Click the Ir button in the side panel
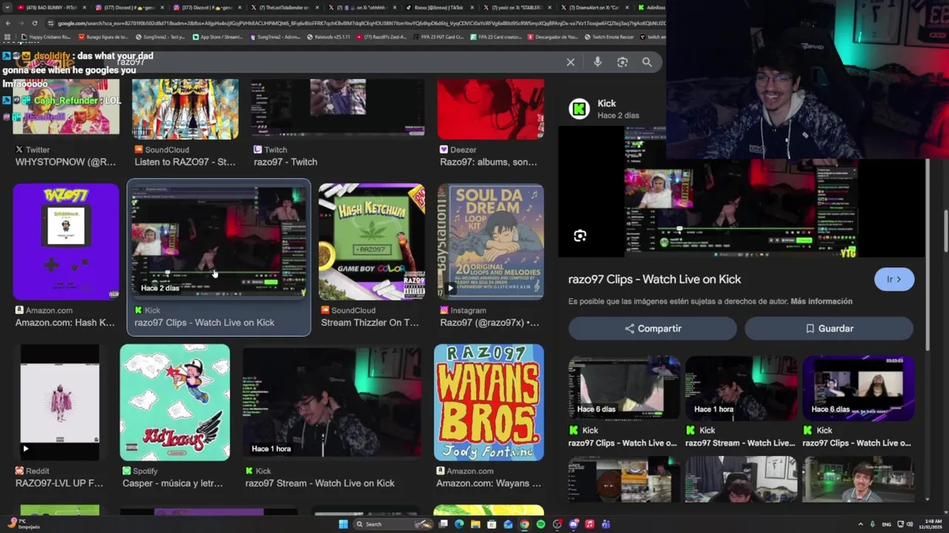Image resolution: width=949 pixels, height=533 pixels. (894, 279)
